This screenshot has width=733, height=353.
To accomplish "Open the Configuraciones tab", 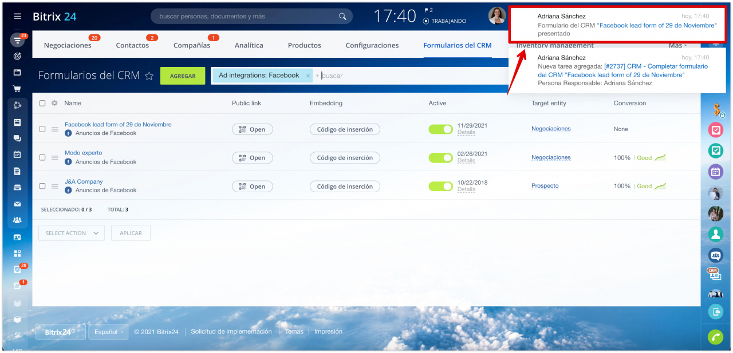I will [372, 45].
